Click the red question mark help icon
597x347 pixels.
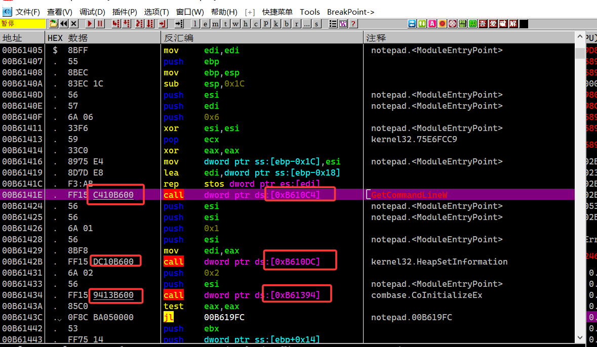[353, 24]
